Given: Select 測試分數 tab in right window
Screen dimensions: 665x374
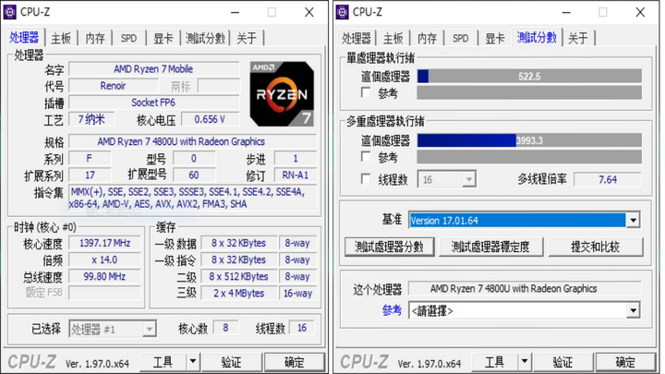Looking at the screenshot, I should [537, 37].
